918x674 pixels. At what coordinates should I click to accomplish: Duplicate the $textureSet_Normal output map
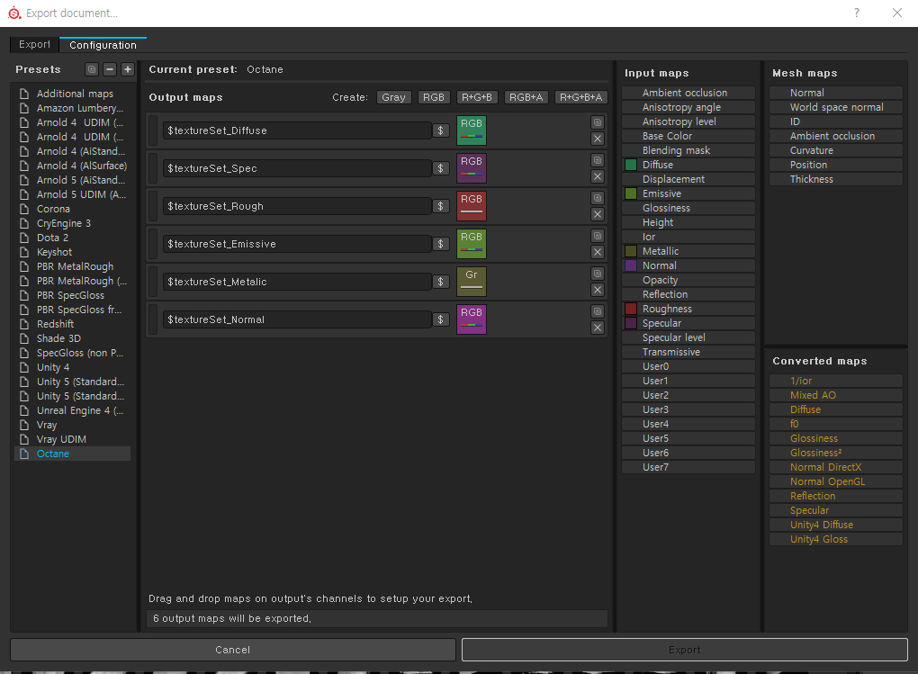pyautogui.click(x=598, y=311)
